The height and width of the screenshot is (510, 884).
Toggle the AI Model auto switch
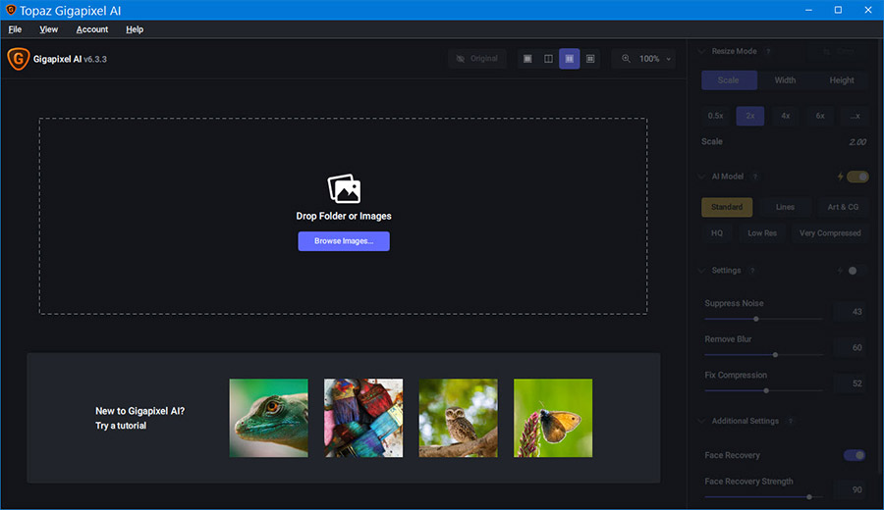pos(857,177)
